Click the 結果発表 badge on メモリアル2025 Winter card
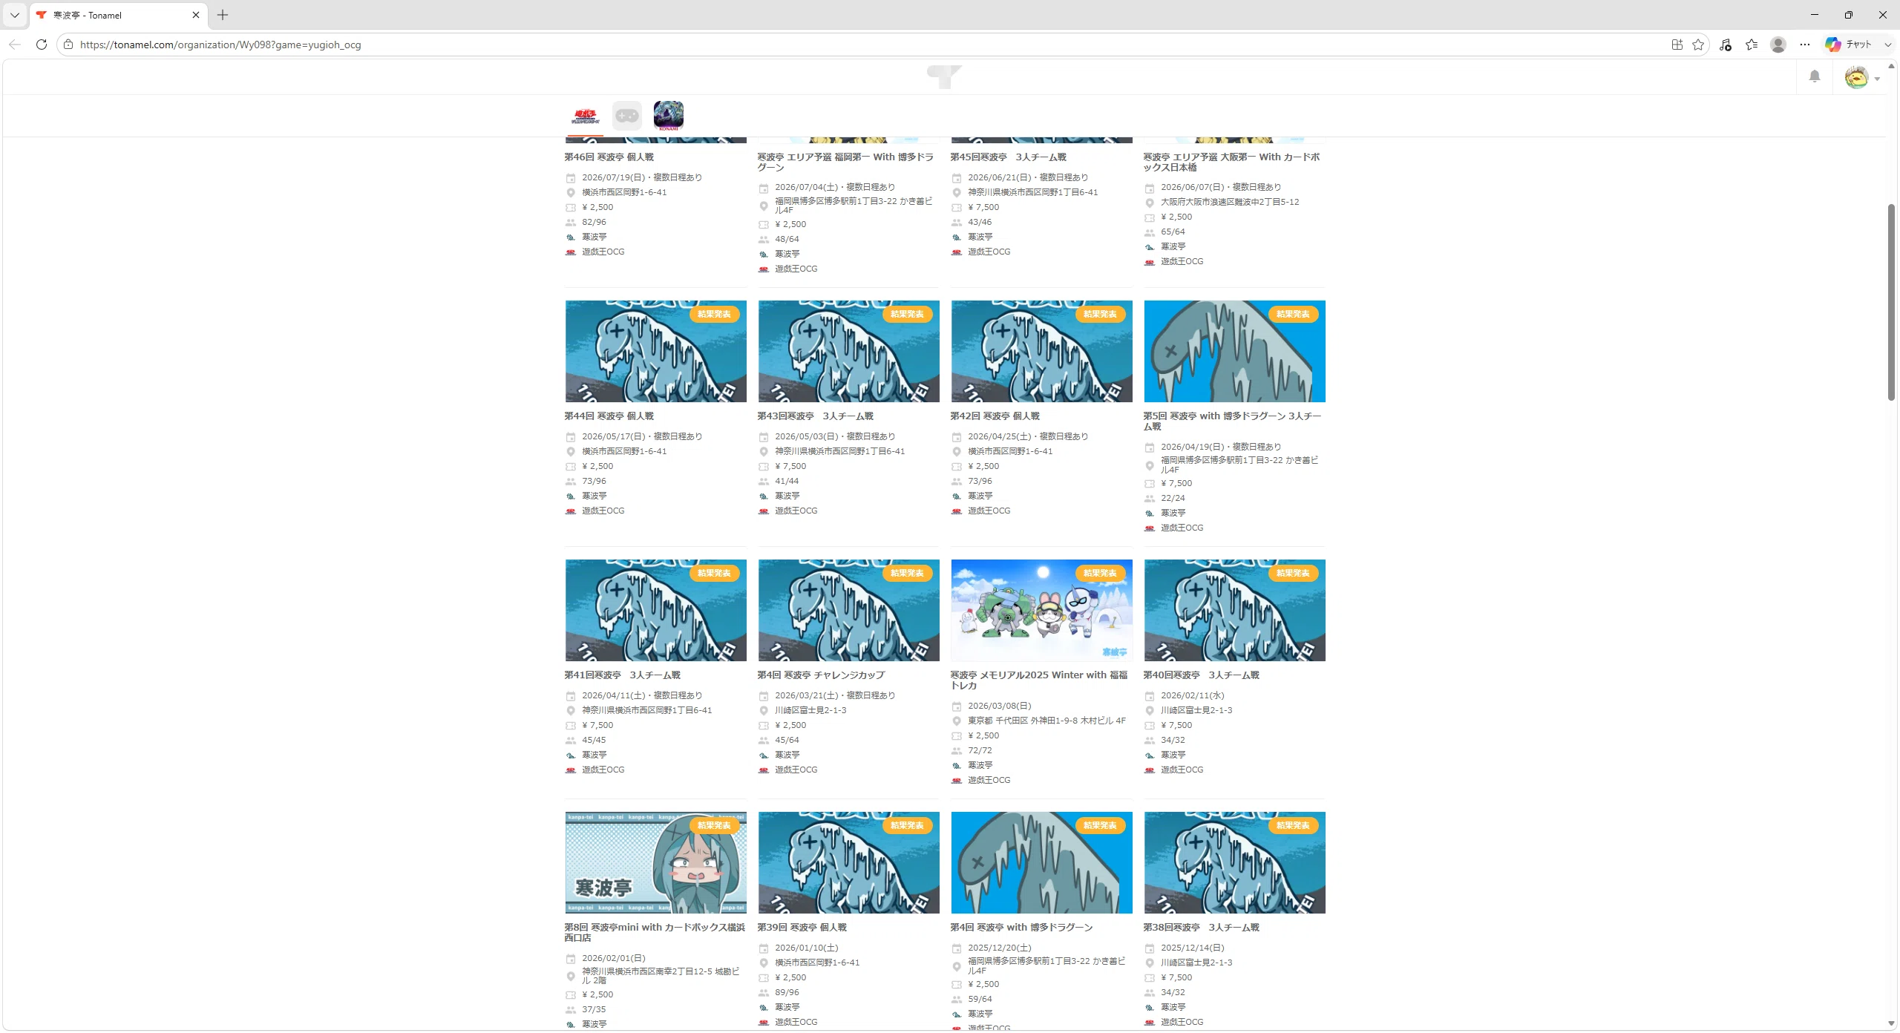 1100,574
